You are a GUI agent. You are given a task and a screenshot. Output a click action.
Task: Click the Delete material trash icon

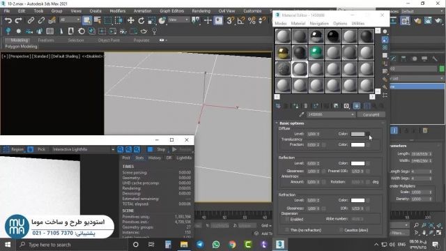coord(305,106)
